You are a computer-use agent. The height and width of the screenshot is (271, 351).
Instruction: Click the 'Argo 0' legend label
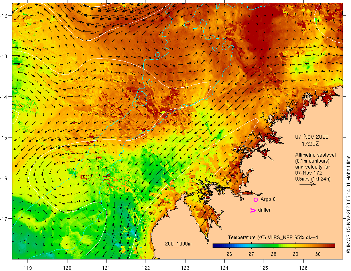pyautogui.click(x=268, y=199)
